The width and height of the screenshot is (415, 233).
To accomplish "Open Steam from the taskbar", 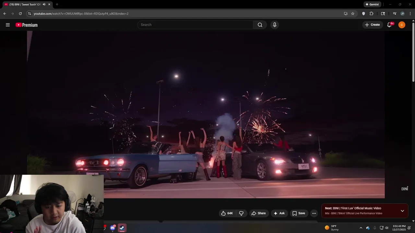I will tap(122, 228).
